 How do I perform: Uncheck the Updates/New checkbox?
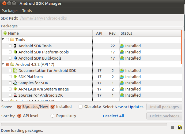(19, 107)
